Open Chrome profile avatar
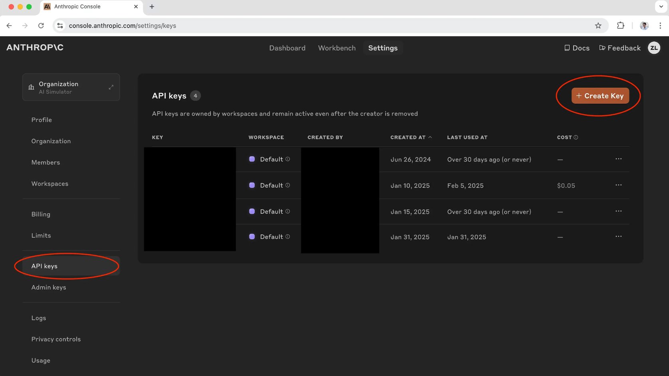This screenshot has width=669, height=376. (x=644, y=26)
